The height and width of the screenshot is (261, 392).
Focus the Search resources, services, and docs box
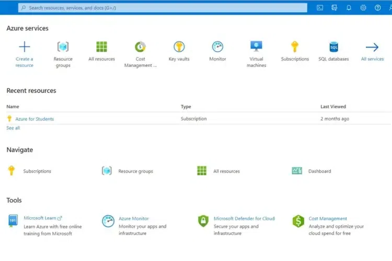163,8
